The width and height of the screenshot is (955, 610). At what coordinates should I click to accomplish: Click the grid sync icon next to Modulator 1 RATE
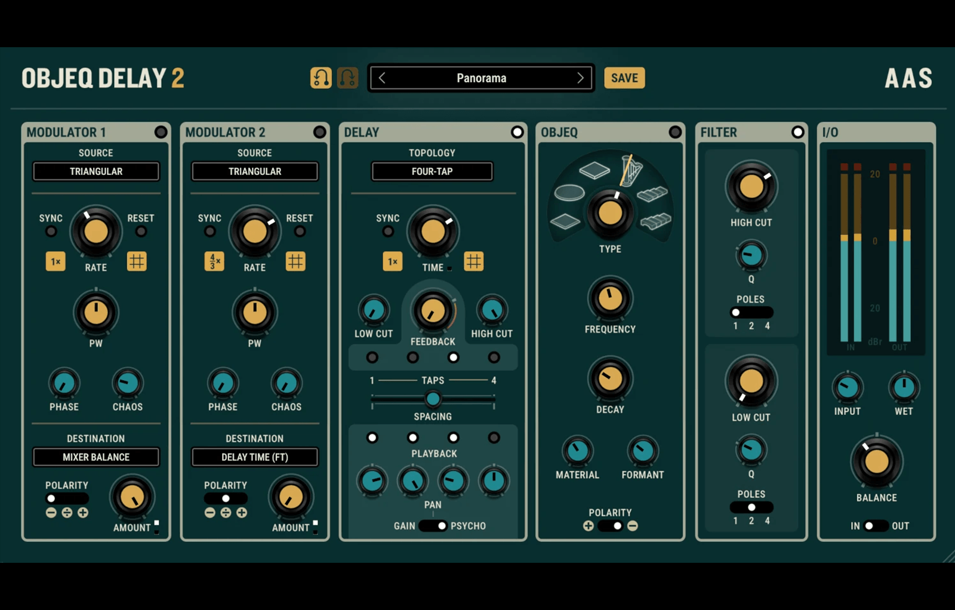pos(137,261)
